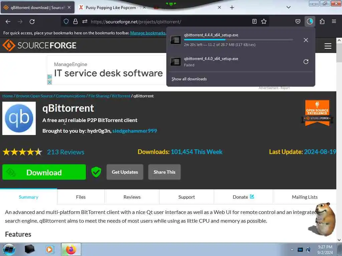
Task: Open the black box taskbar application
Action: point(30,249)
